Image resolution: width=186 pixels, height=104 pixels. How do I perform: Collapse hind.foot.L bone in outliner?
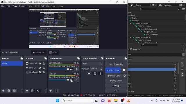click(139, 32)
